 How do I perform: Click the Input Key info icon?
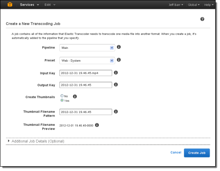point(116,72)
